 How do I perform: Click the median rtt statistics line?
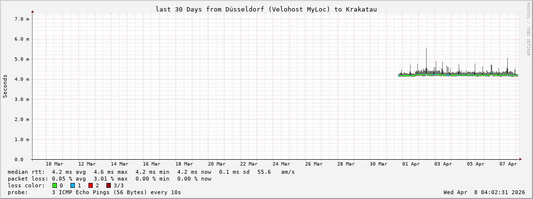click(151, 172)
